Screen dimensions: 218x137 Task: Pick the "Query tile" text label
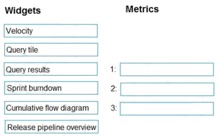(22, 50)
